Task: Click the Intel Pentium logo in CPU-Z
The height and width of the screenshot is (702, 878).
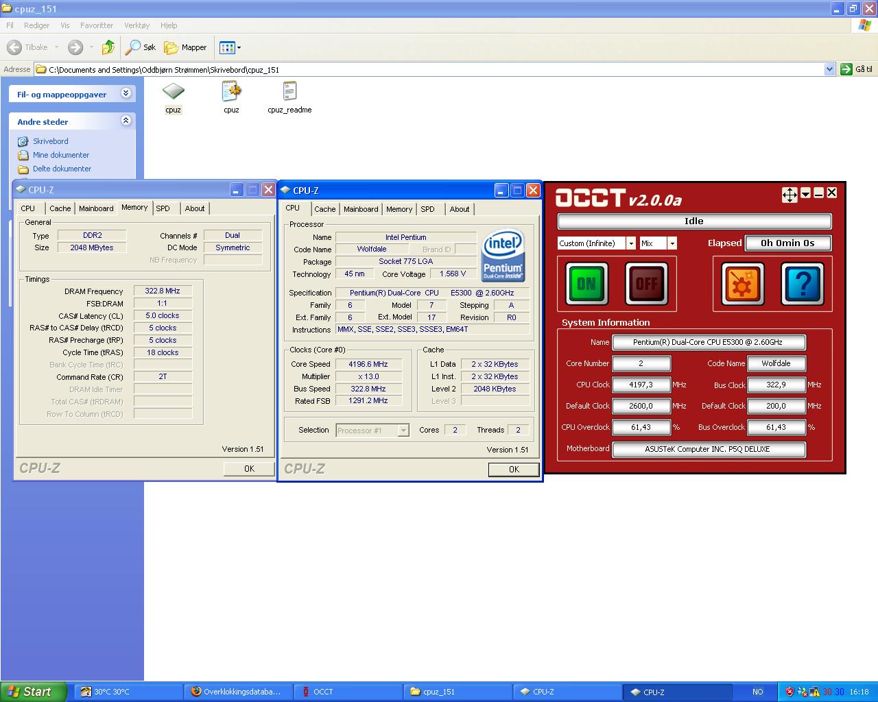Action: click(x=503, y=255)
